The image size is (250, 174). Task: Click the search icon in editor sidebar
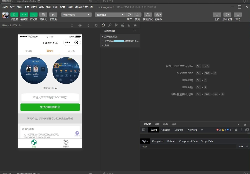(x=110, y=25)
